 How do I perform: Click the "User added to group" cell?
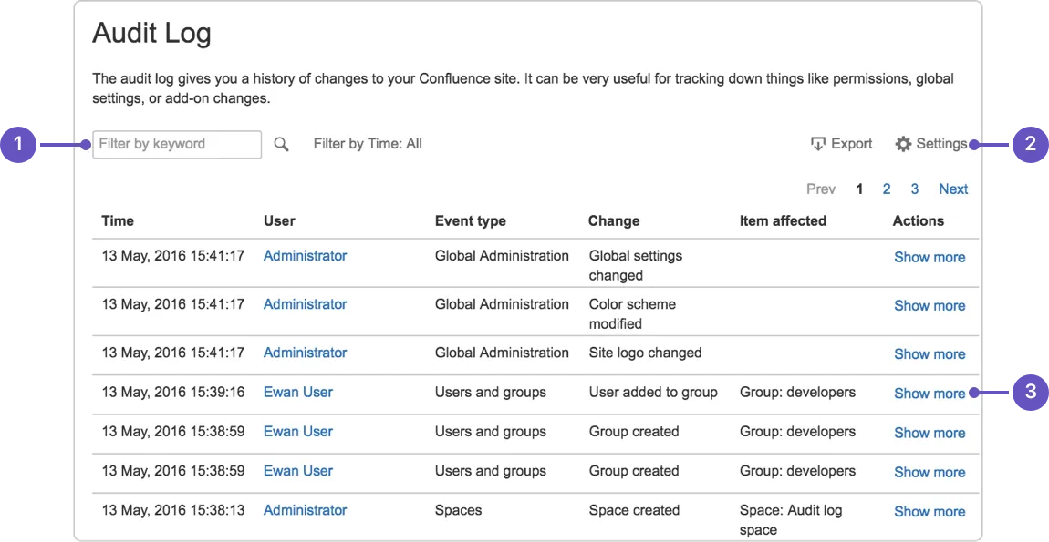coord(653,393)
